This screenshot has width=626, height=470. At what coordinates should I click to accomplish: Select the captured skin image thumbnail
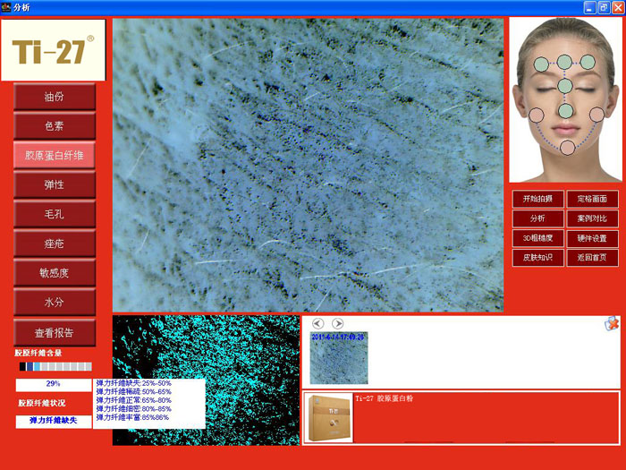338,357
